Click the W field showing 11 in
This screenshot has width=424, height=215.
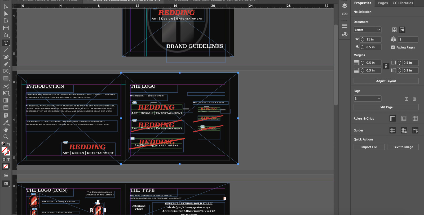[373, 39]
